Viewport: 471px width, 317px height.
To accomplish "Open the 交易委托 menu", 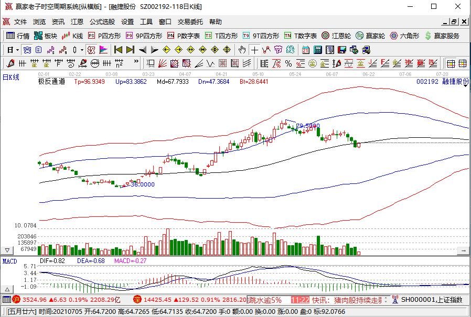I will (190, 22).
